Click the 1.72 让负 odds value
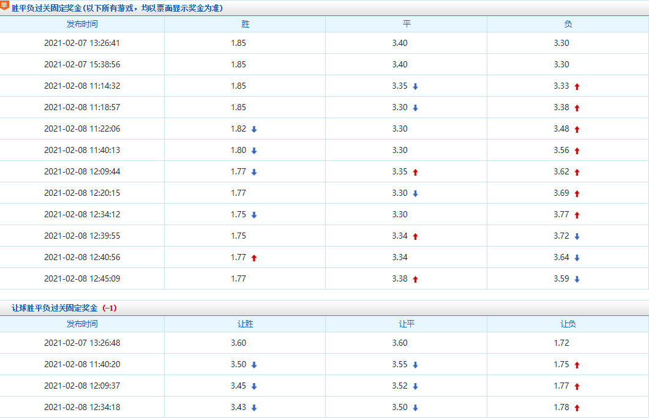This screenshot has height=418, width=649. [561, 343]
